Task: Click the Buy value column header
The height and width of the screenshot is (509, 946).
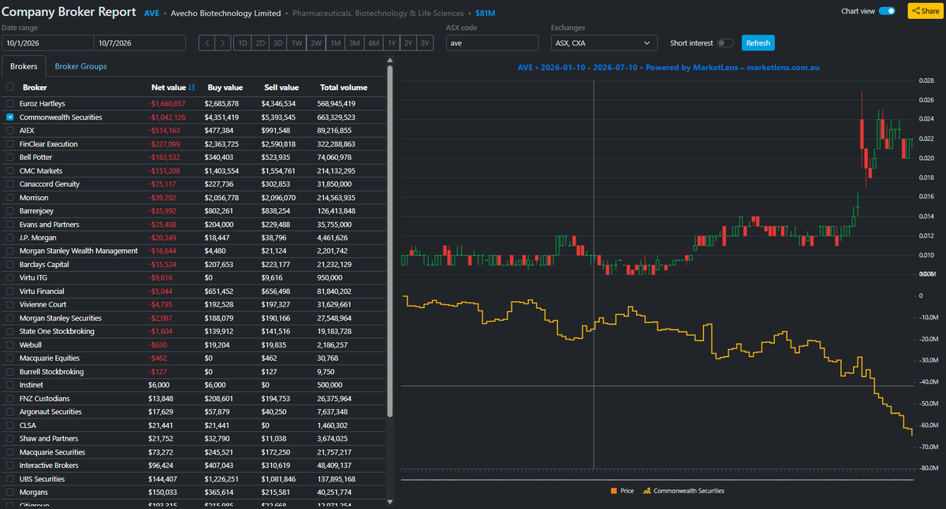Action: click(225, 87)
